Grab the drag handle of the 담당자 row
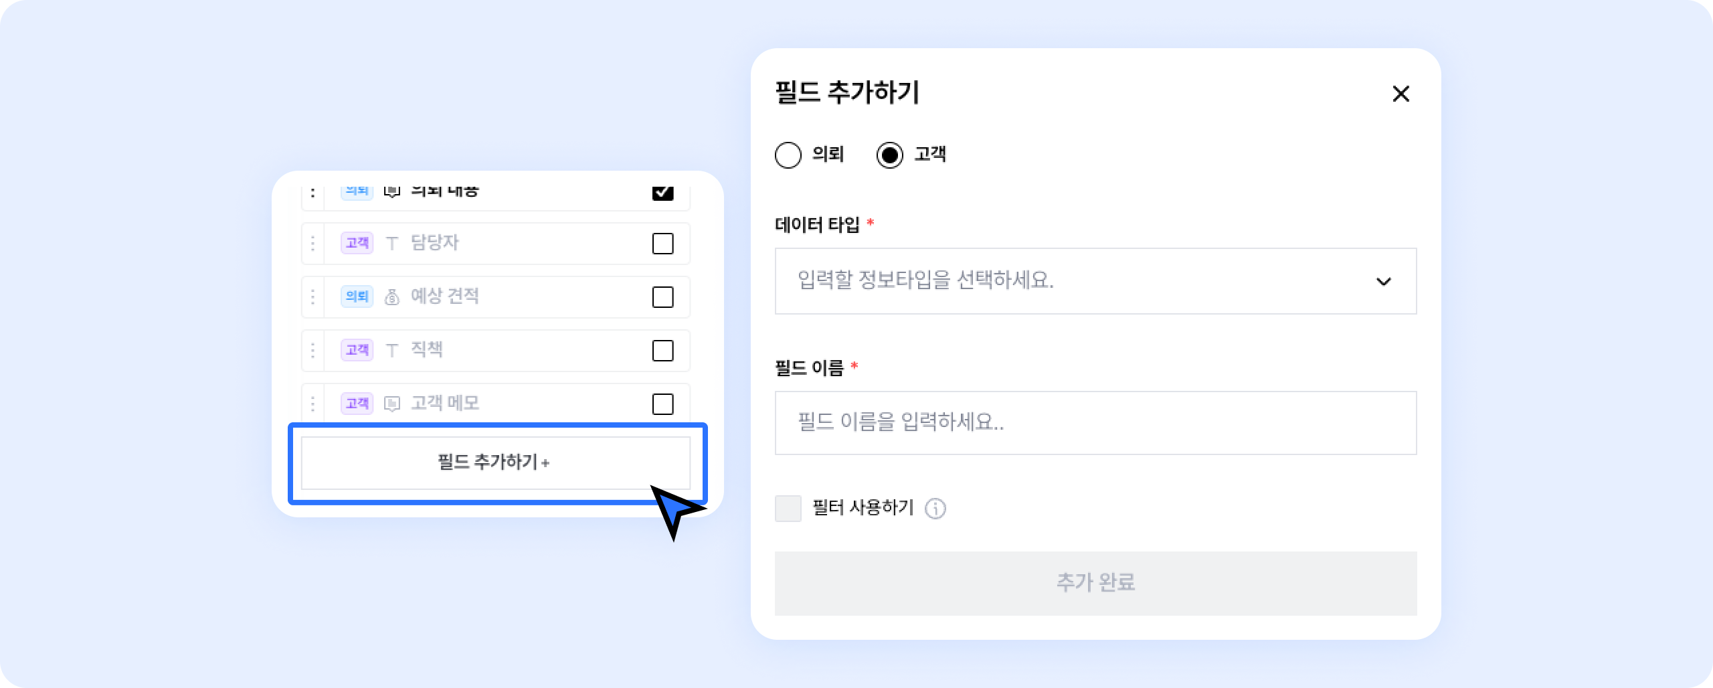 [312, 243]
